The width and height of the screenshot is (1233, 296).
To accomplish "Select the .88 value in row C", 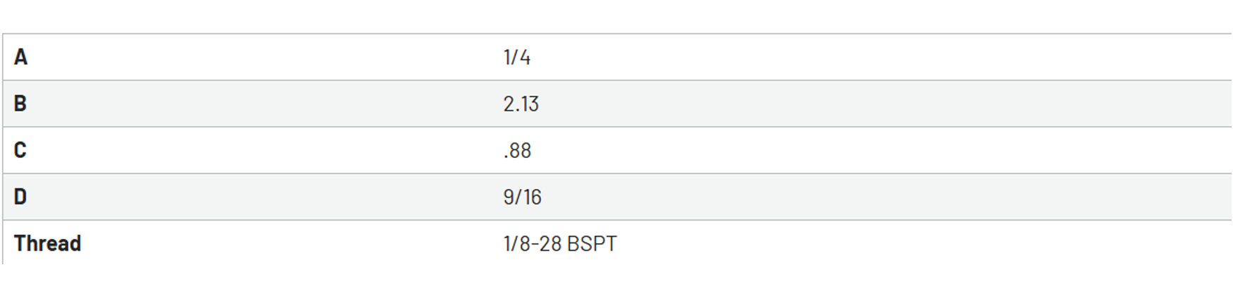I will pos(517,150).
